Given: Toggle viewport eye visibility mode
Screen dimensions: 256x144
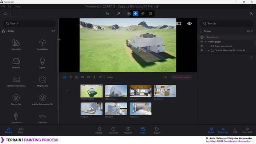Looking at the screenshot, I should click(189, 24).
